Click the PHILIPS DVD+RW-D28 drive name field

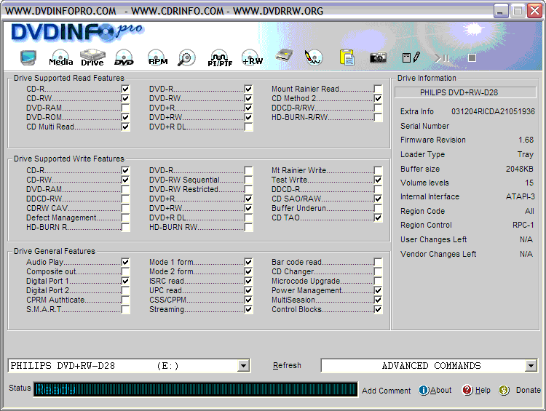tap(465, 92)
